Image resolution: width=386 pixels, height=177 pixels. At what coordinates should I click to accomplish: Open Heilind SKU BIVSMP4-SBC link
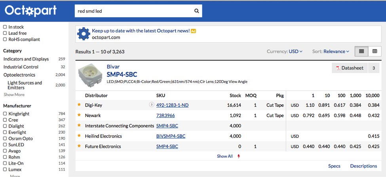[x=171, y=136]
